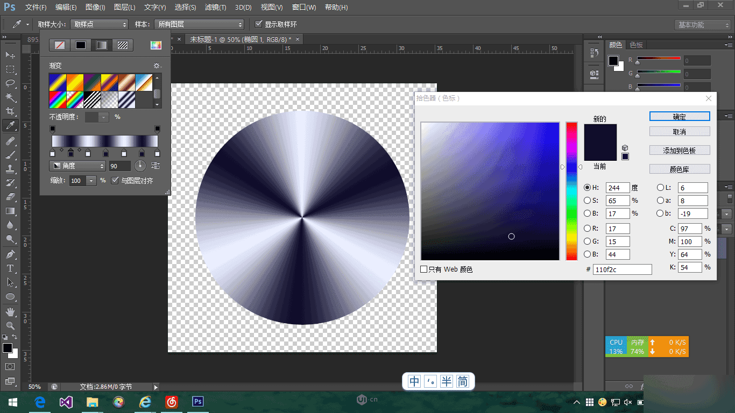Click the rainbow hue slider strip
The image size is (735, 413).
point(571,191)
